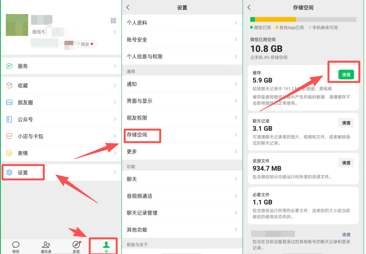The height and width of the screenshot is (254, 366).
Task: Switch to the 发现 discover tab
Action: [76, 247]
